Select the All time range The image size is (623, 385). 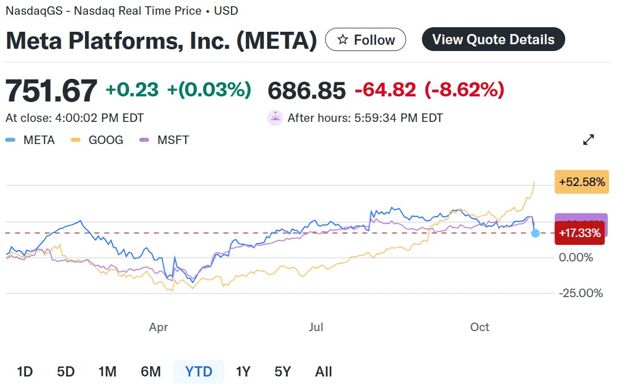click(323, 372)
